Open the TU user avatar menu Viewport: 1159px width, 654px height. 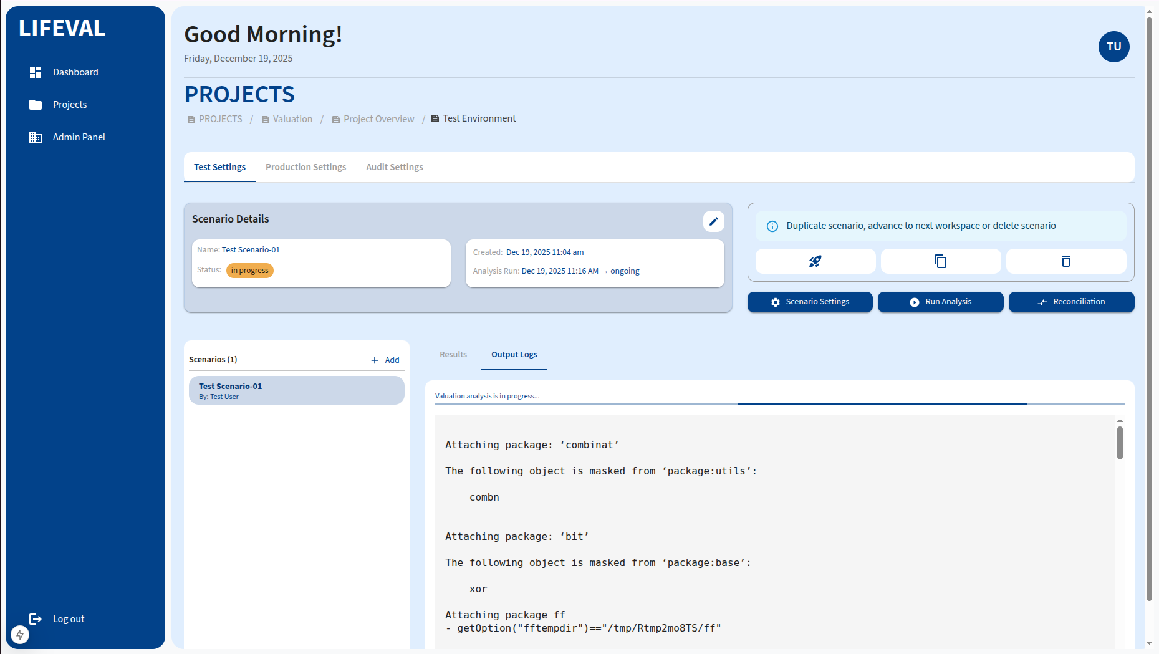click(1113, 47)
